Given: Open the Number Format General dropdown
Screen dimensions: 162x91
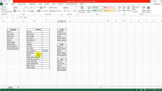Looking at the screenshot, I should point(76,8).
